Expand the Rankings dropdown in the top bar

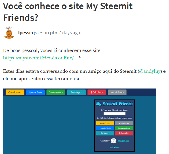tap(76, 92)
